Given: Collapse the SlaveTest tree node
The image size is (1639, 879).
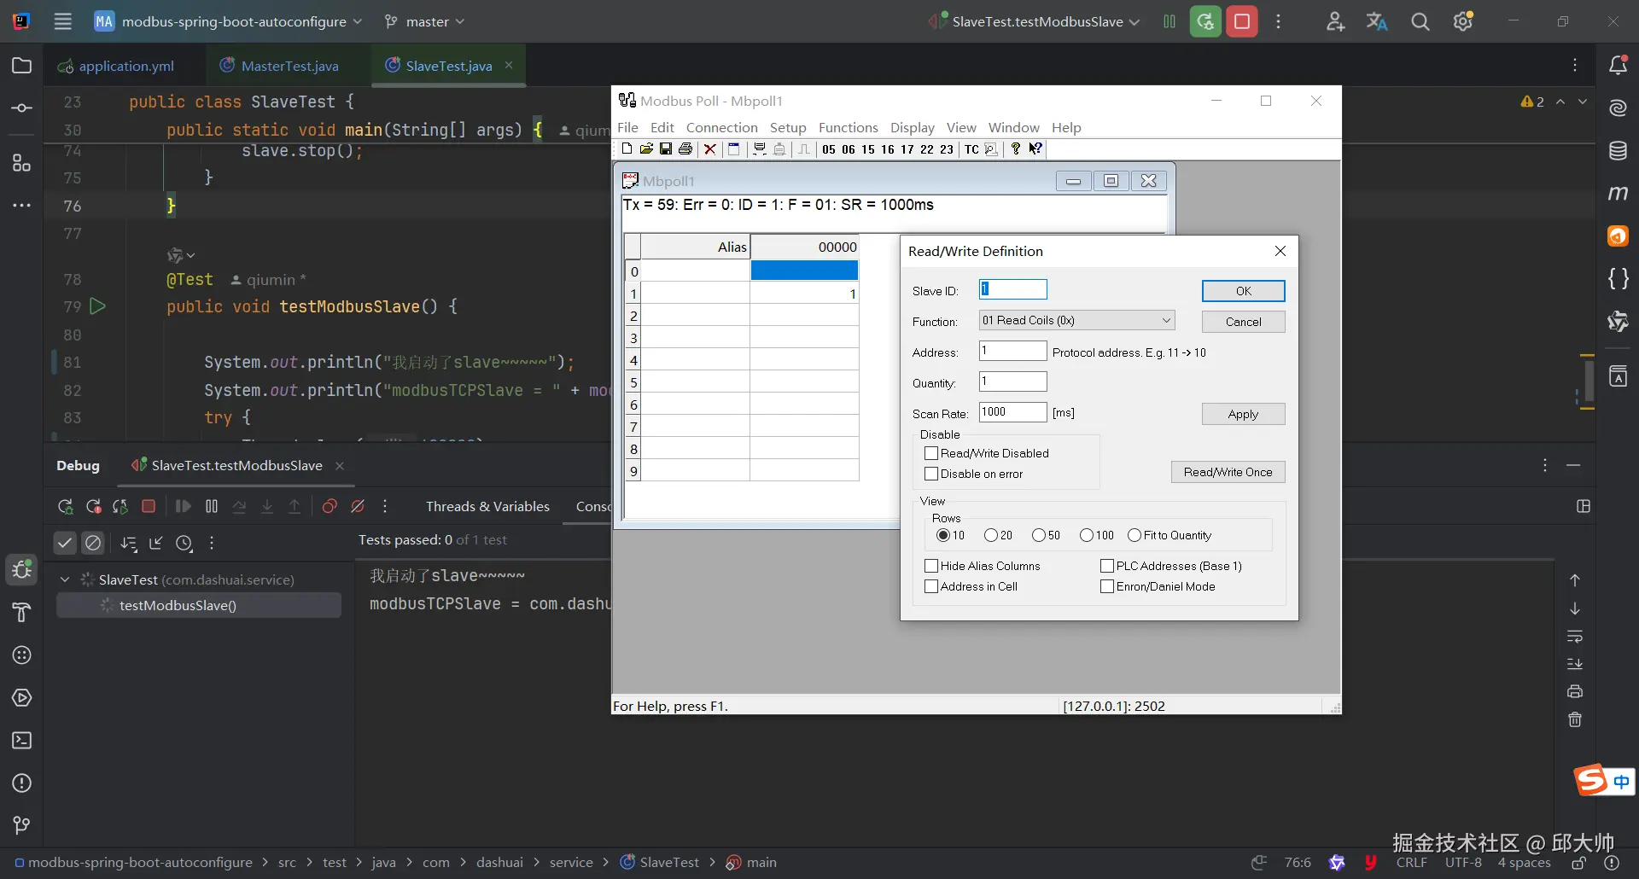Looking at the screenshot, I should tap(65, 579).
